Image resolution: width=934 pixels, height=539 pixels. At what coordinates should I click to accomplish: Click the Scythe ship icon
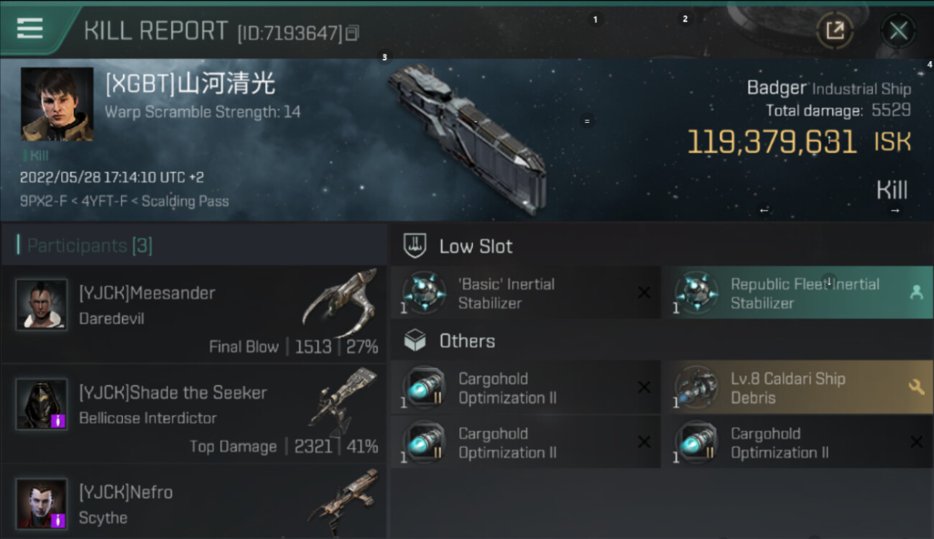tap(343, 502)
